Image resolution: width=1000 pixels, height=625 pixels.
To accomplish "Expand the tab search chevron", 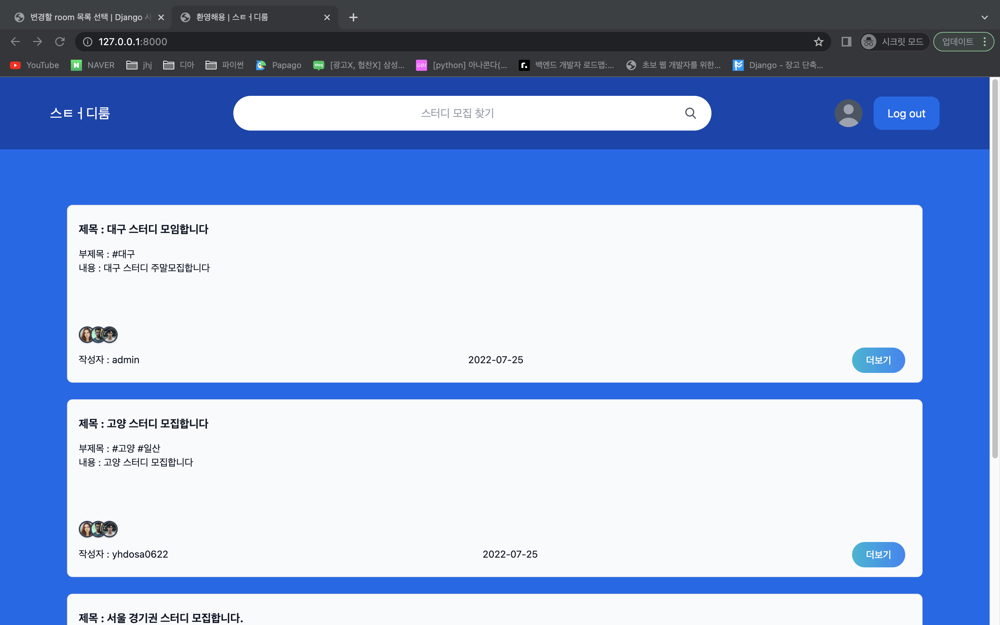I will [984, 17].
